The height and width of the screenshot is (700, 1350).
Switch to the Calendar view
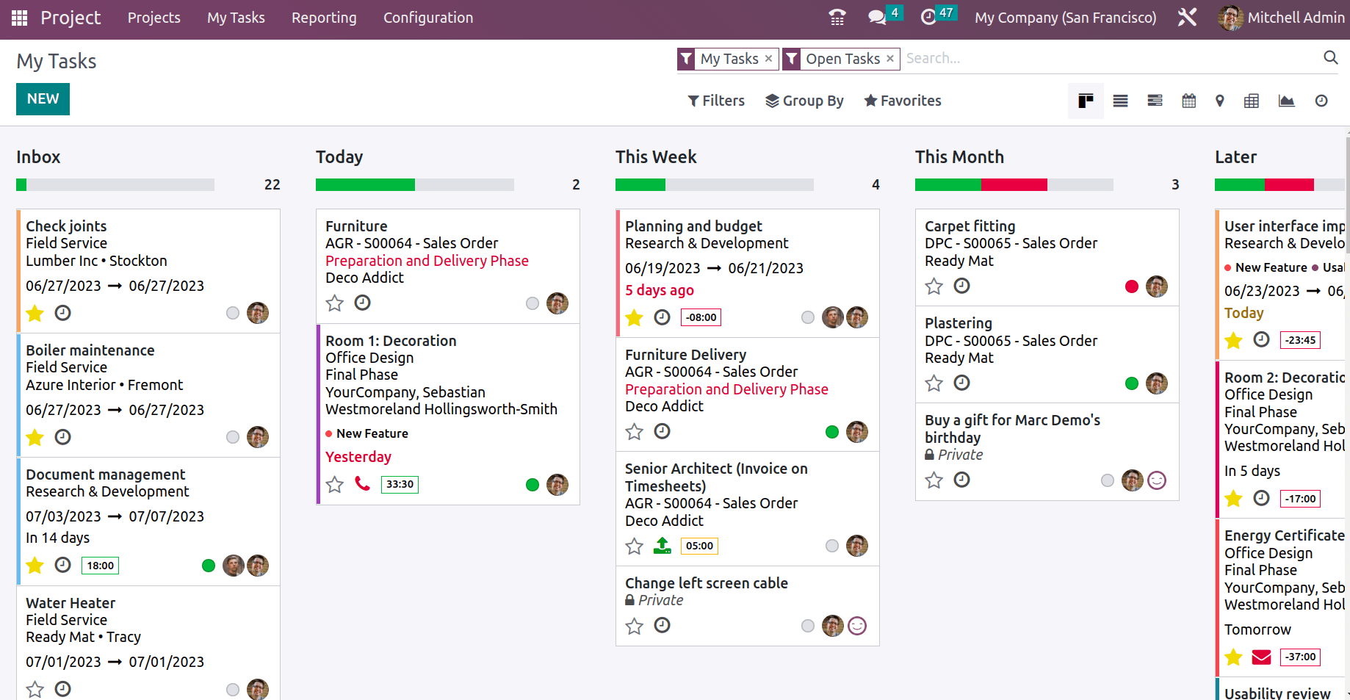click(1188, 101)
